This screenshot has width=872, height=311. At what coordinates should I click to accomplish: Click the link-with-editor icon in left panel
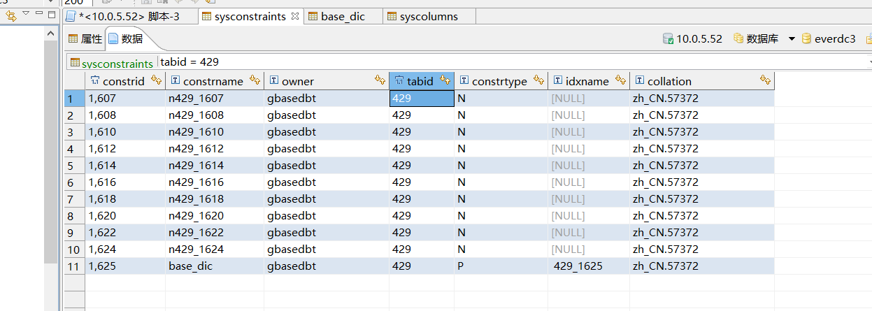pos(11,15)
